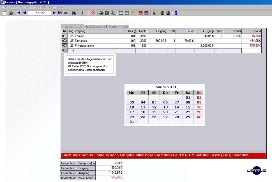Click the Vorgang field in row 004

point(97,51)
